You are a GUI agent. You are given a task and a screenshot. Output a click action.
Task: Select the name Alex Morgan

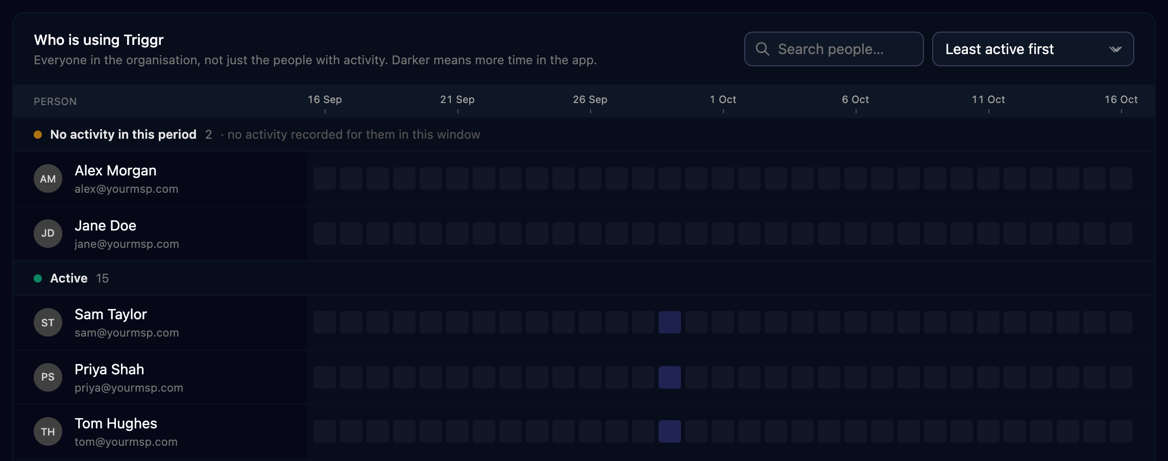point(115,171)
